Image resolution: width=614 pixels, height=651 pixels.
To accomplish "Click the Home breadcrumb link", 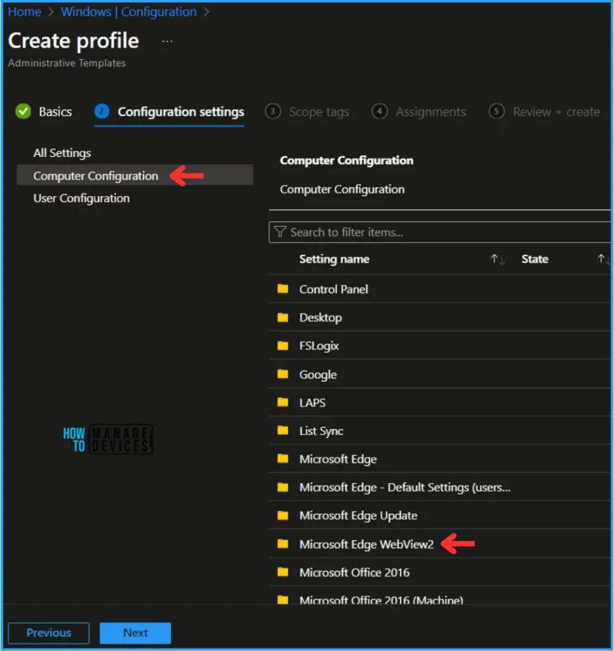I will click(25, 11).
